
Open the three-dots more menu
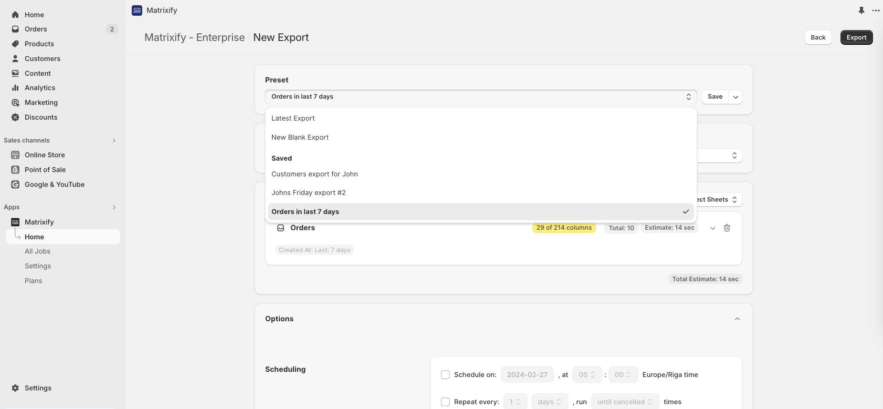(x=875, y=10)
